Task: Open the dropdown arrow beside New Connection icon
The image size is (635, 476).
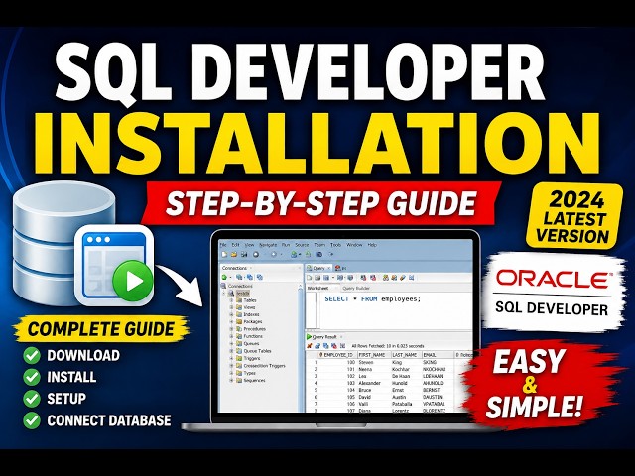Action: (230, 278)
